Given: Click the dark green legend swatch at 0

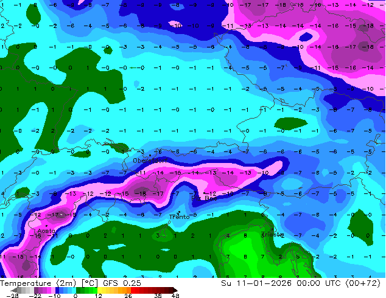Looking at the screenshot, I should click(78, 290).
